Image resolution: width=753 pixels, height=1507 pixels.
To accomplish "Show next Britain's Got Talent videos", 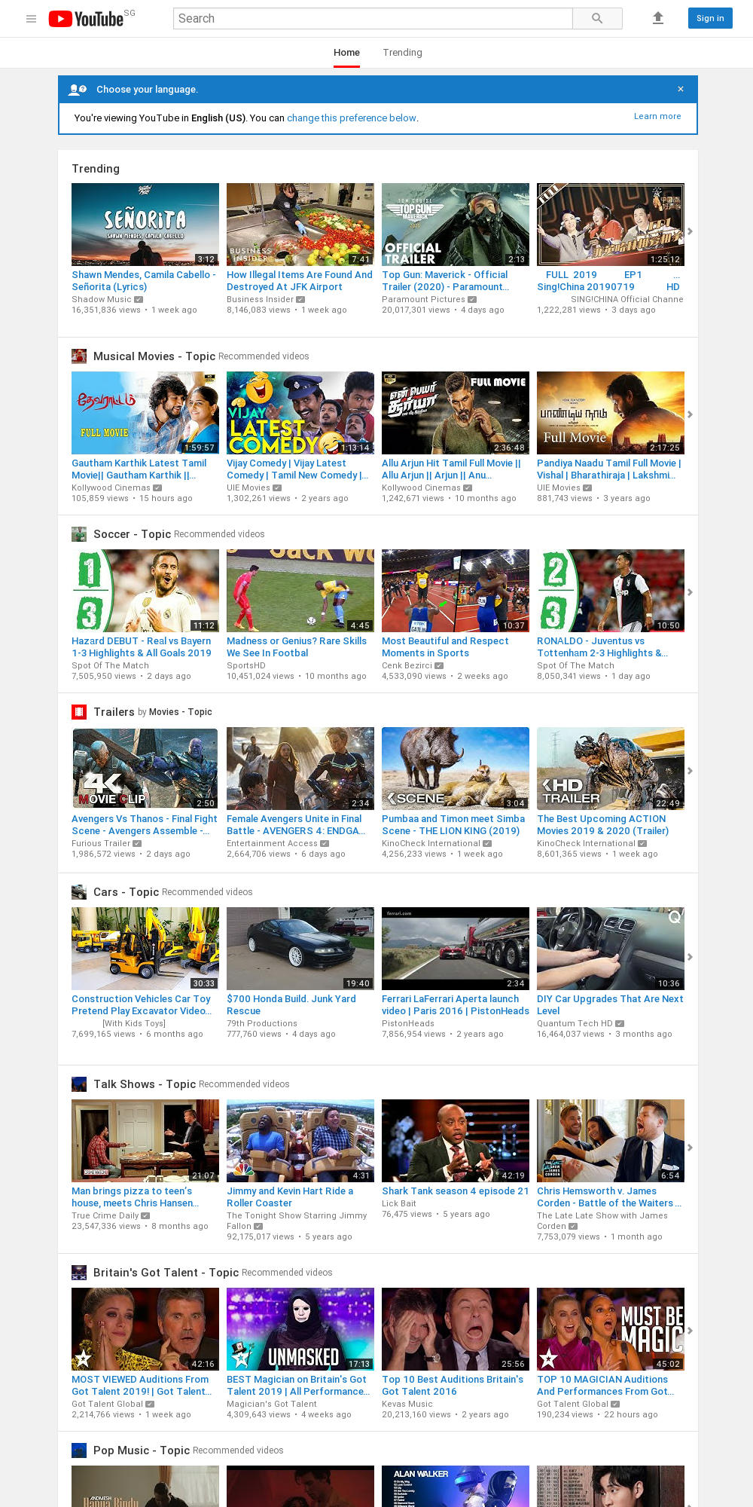I will pyautogui.click(x=690, y=1331).
